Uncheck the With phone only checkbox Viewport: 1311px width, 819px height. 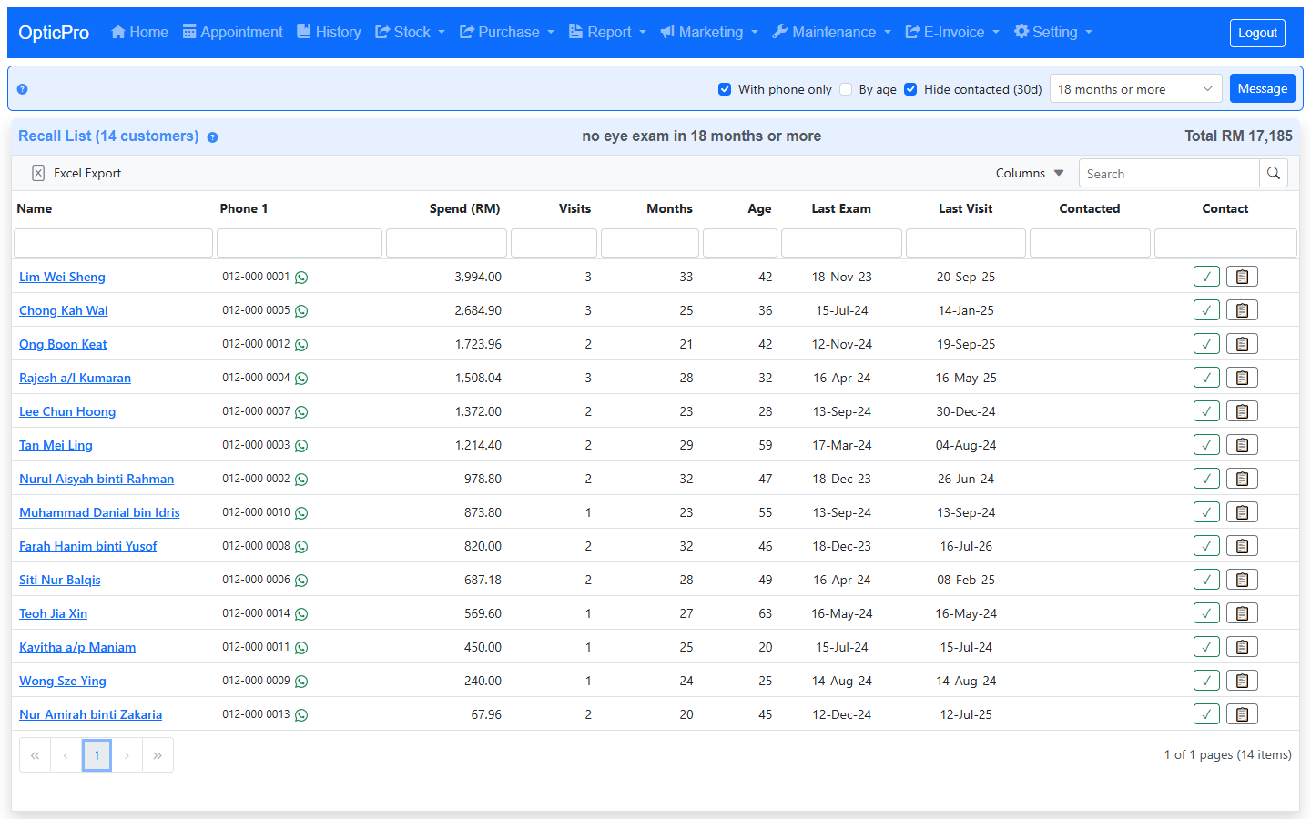tap(725, 89)
